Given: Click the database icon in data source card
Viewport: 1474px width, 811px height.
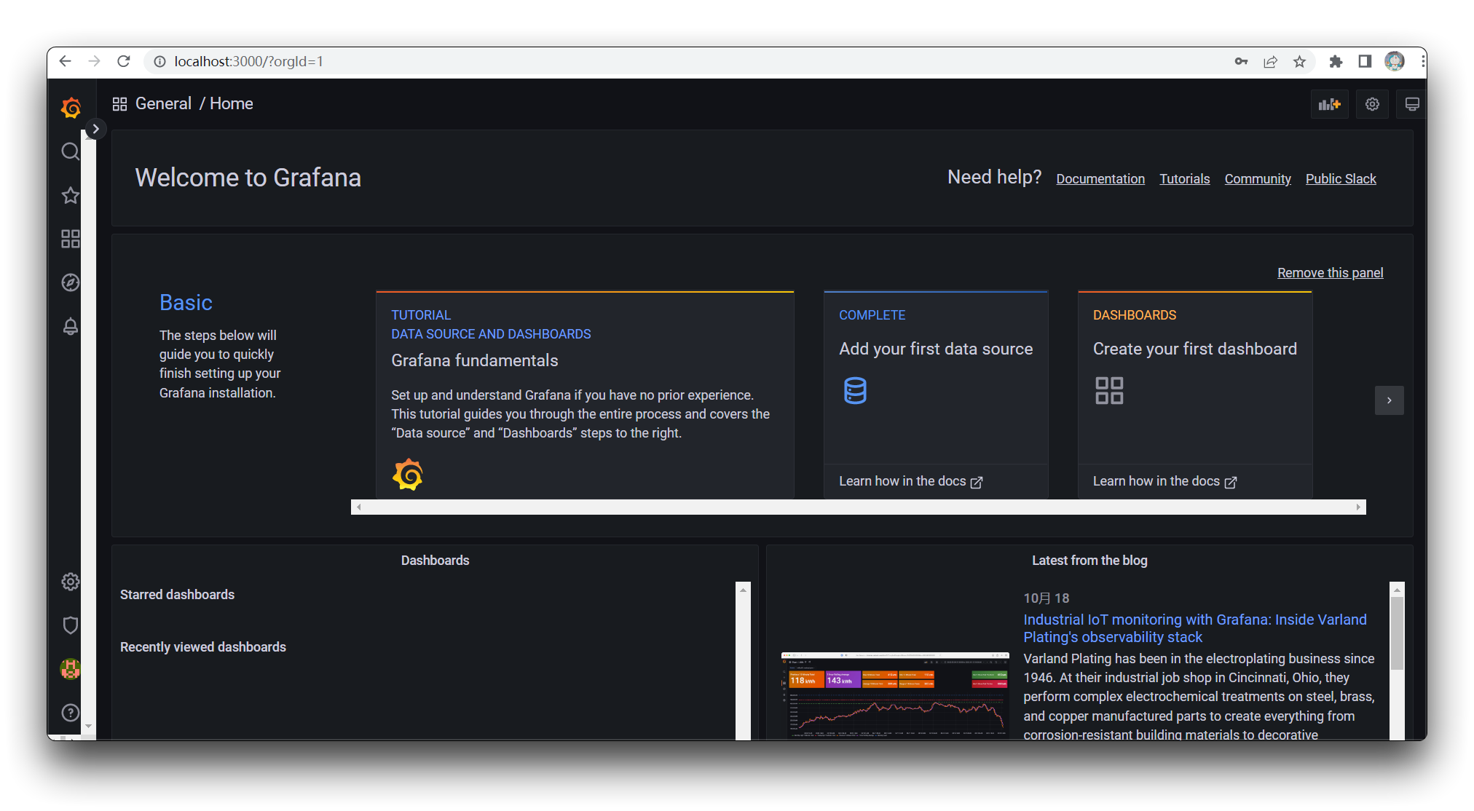Looking at the screenshot, I should [855, 390].
